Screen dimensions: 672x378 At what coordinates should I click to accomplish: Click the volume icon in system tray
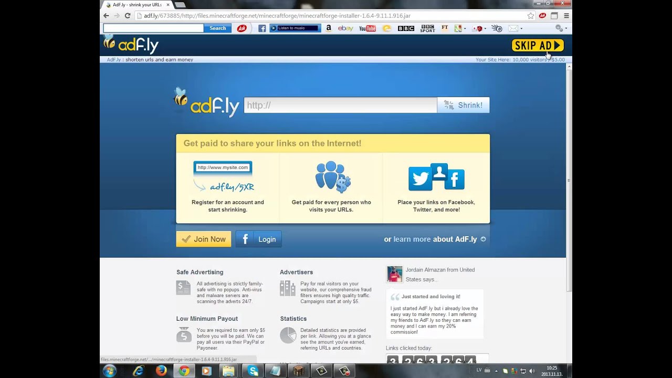click(532, 371)
